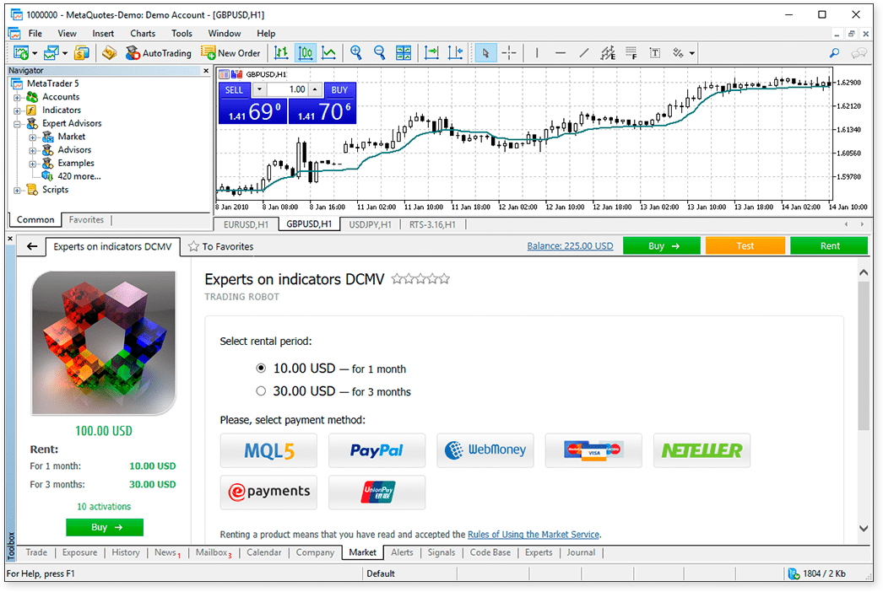Open profiles dropdown arrow

(65, 53)
